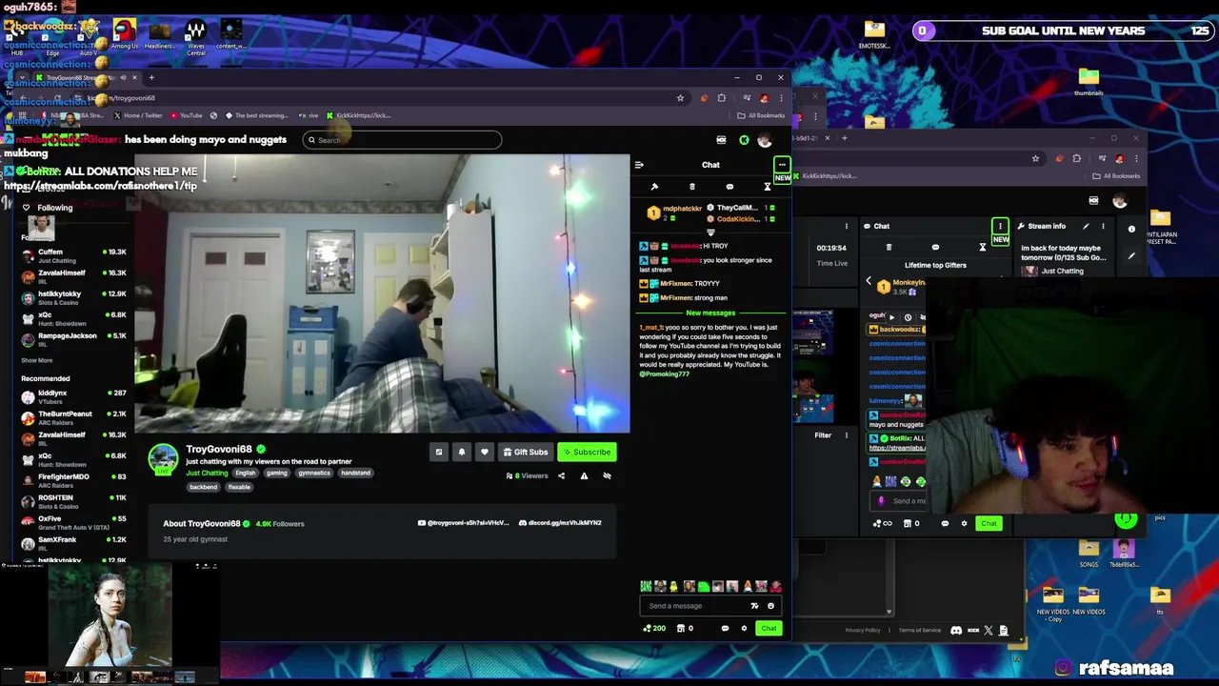Click the green Kick K icon in front page header
The height and width of the screenshot is (686, 1219).
(744, 140)
